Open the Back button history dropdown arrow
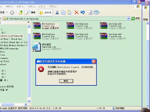 coord(7,13)
